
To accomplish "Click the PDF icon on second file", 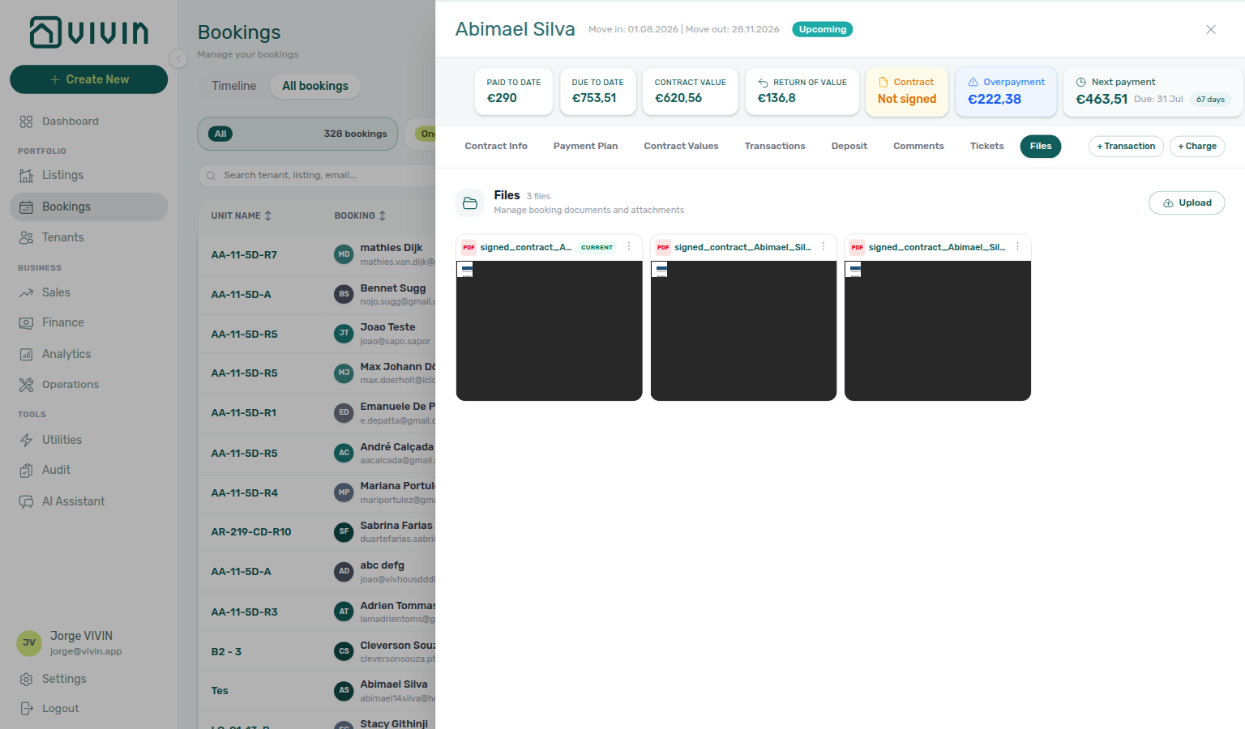I will (663, 247).
